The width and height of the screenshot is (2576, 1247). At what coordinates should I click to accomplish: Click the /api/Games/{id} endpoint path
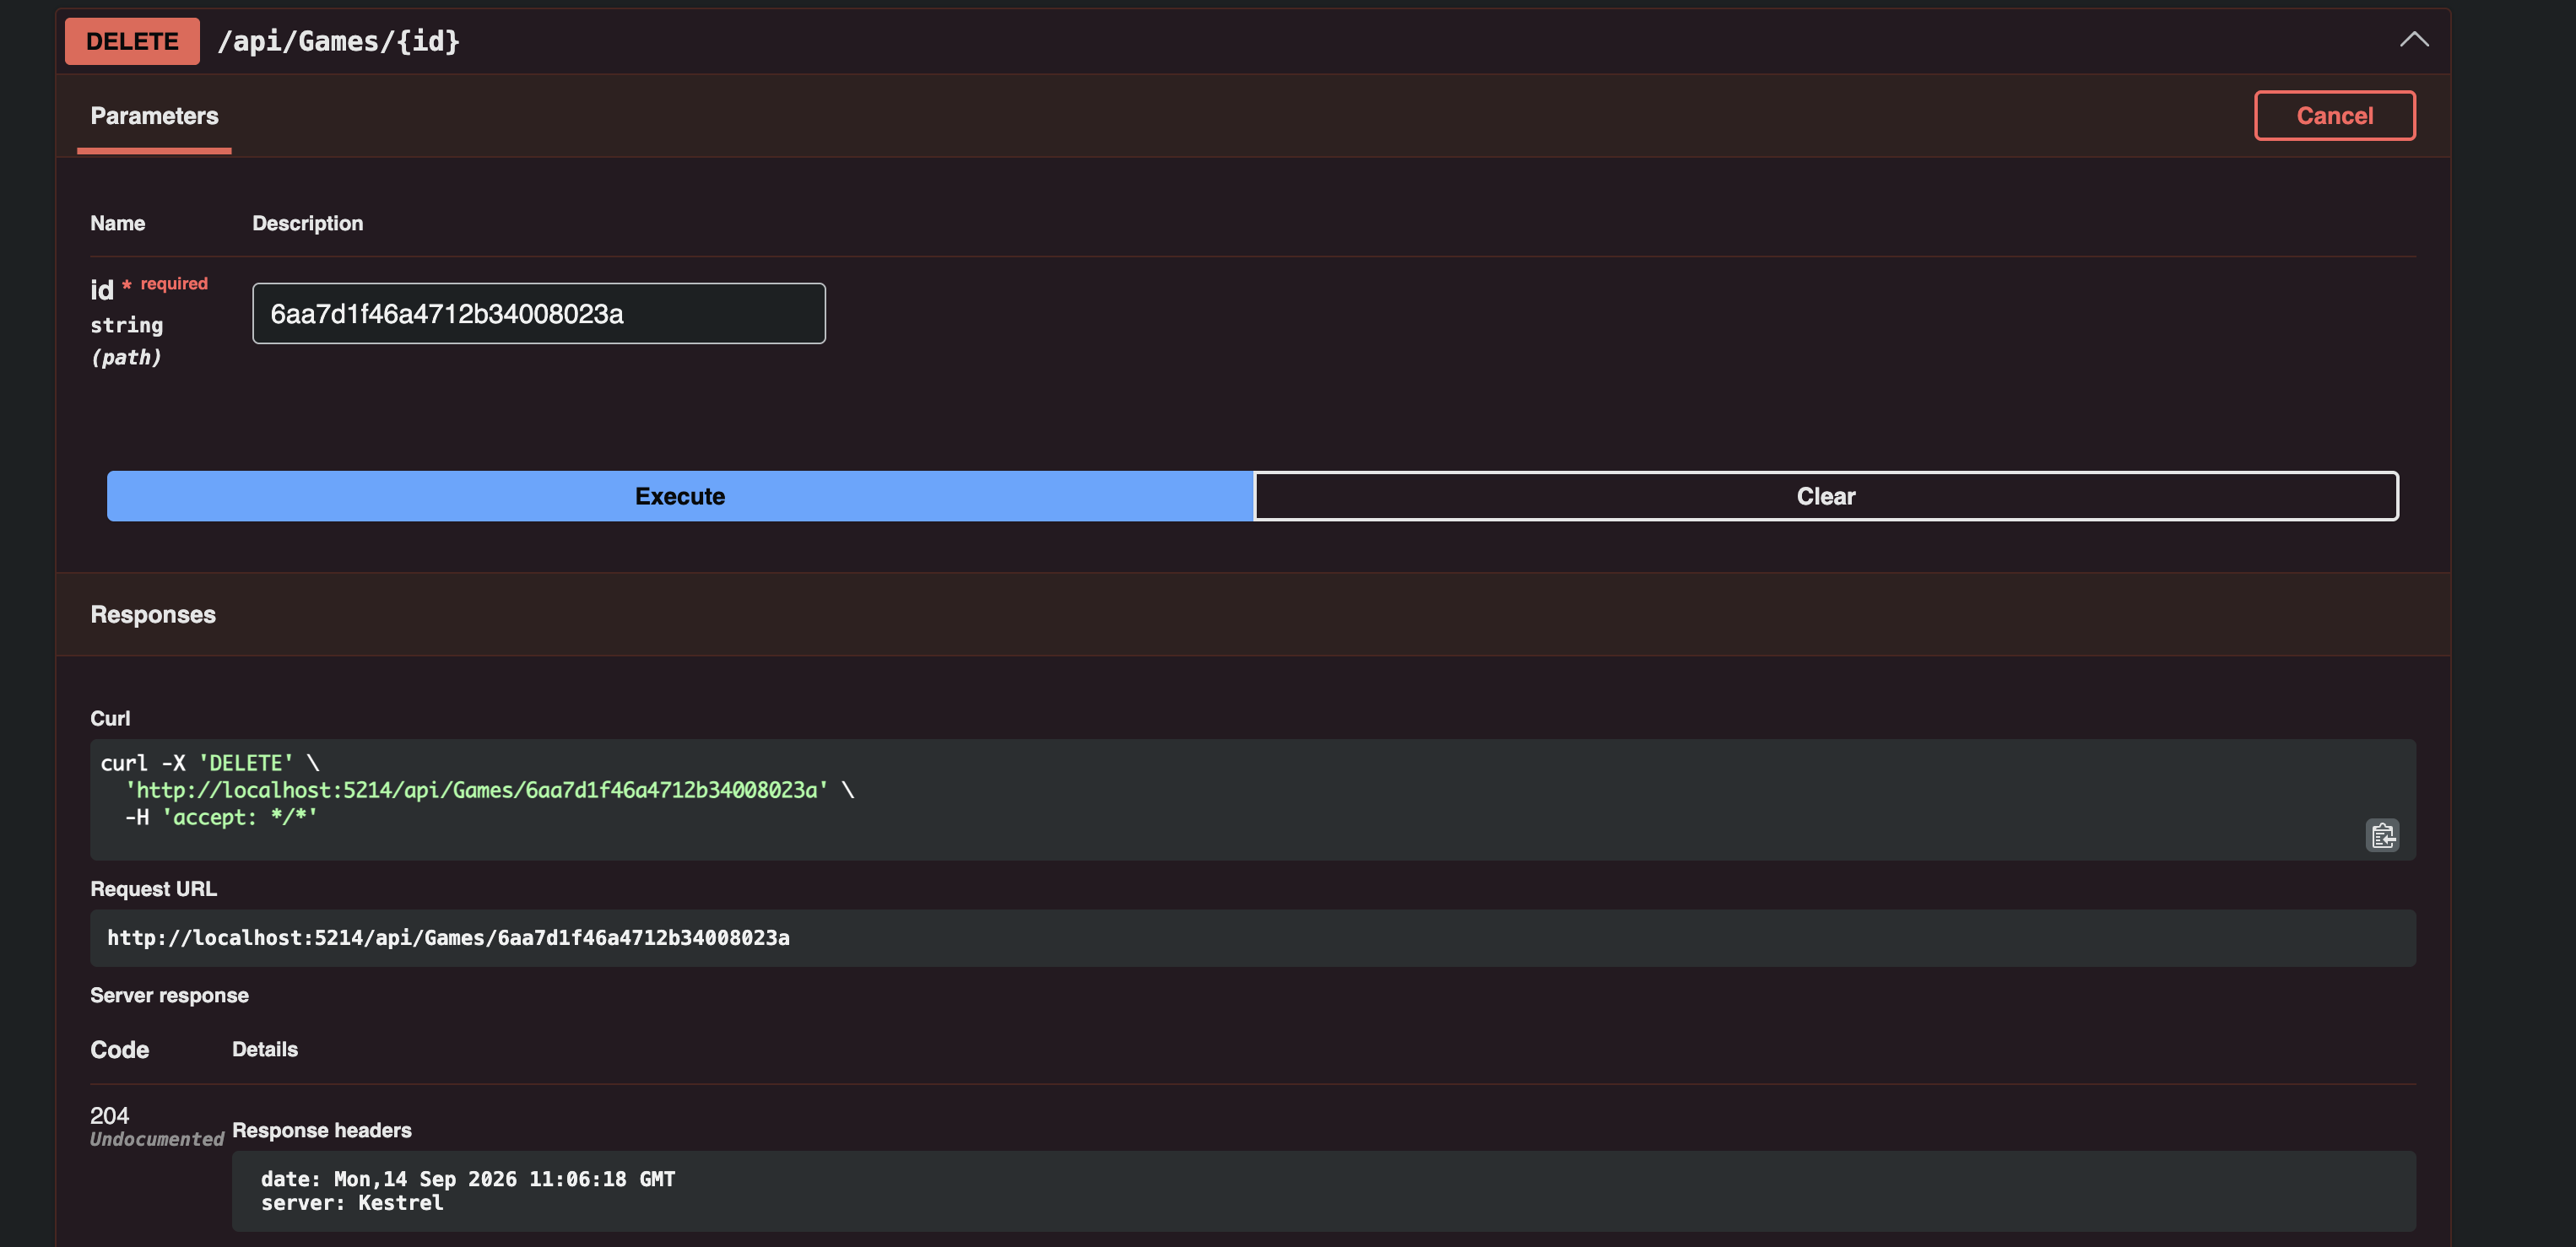339,41
